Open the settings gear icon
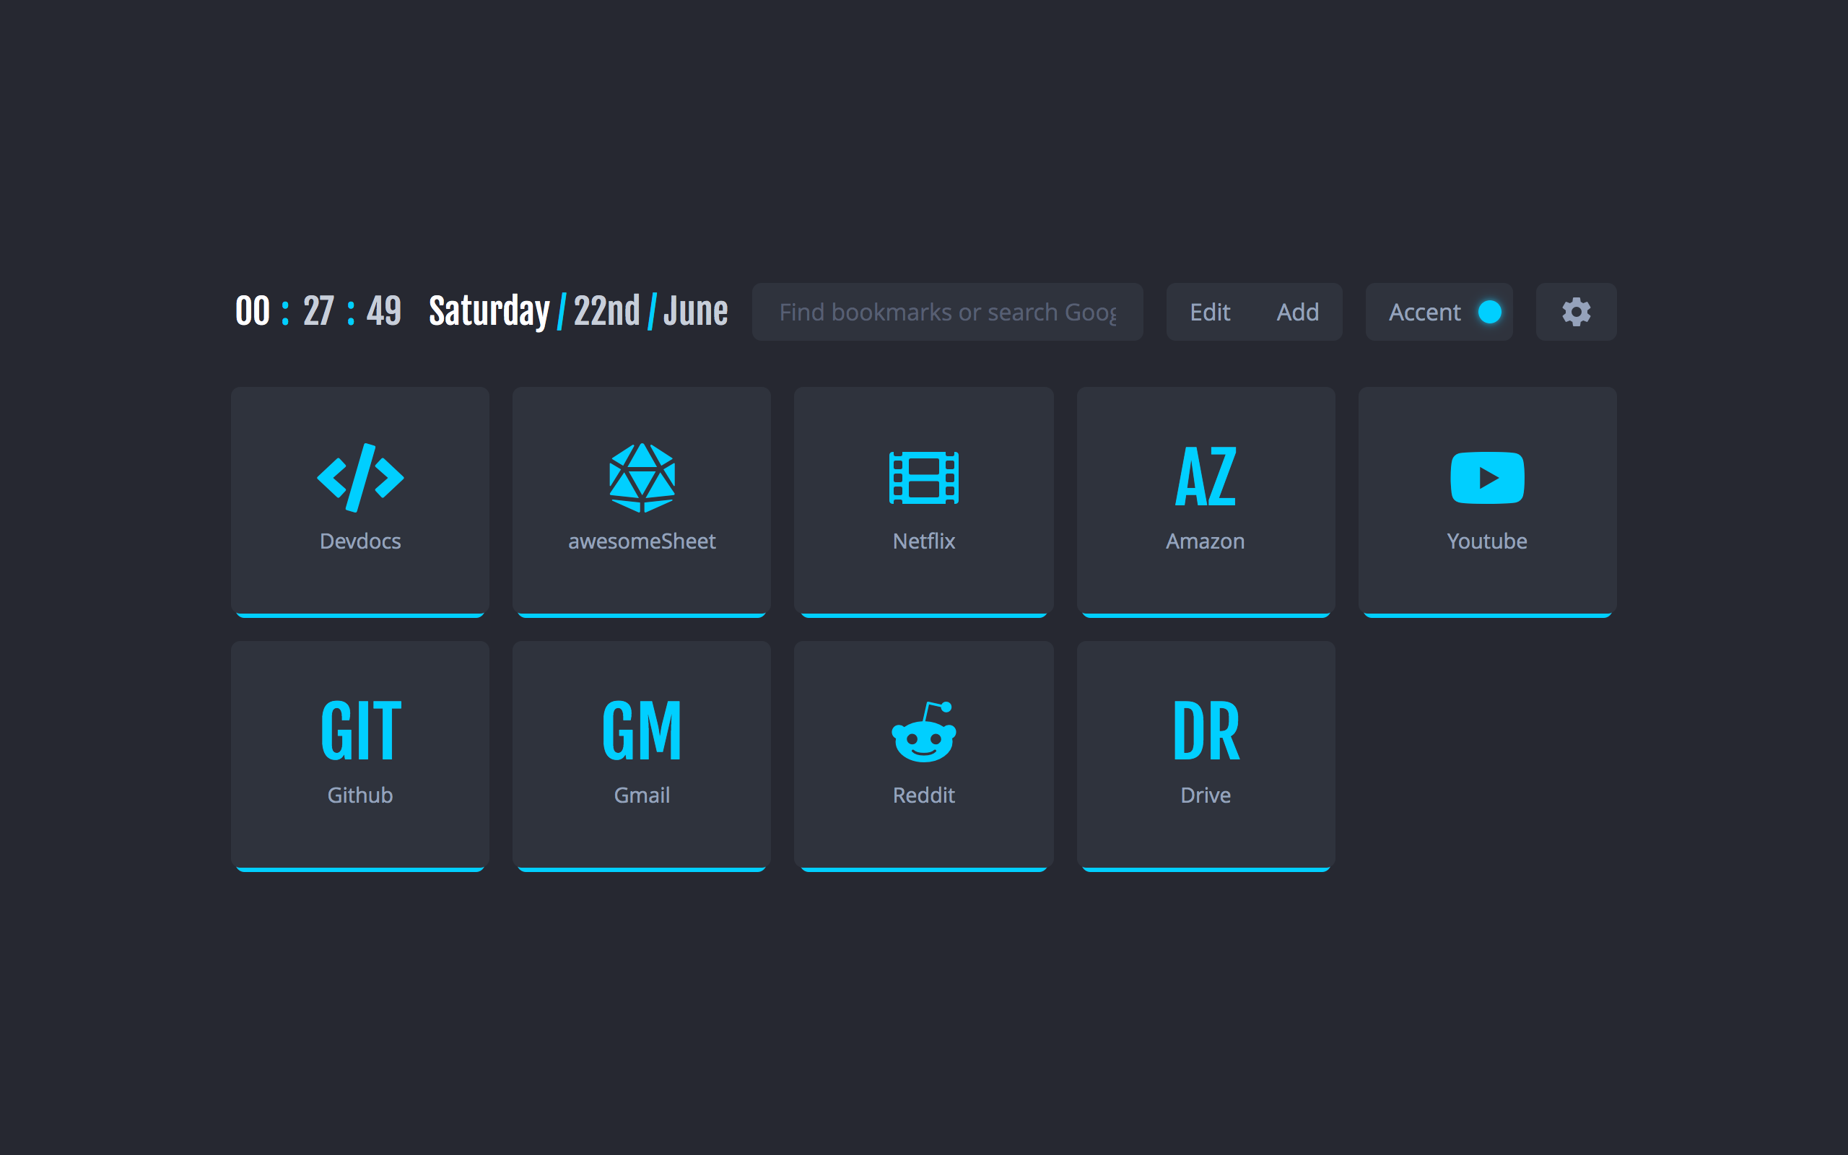 coord(1575,312)
